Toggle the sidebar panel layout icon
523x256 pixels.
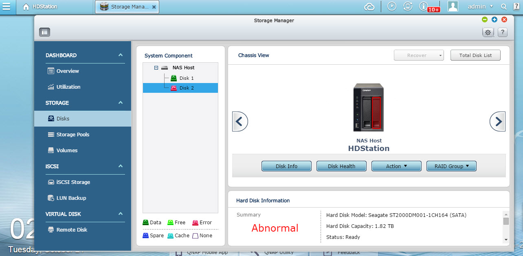44,32
